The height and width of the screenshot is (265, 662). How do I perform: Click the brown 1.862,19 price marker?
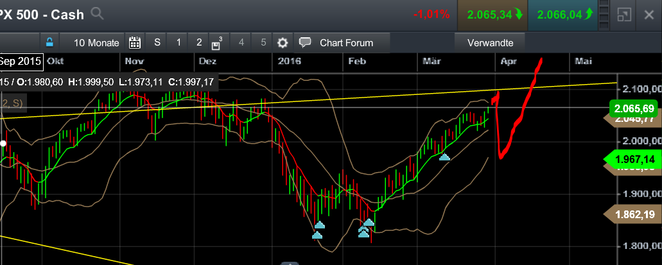[x=632, y=214]
